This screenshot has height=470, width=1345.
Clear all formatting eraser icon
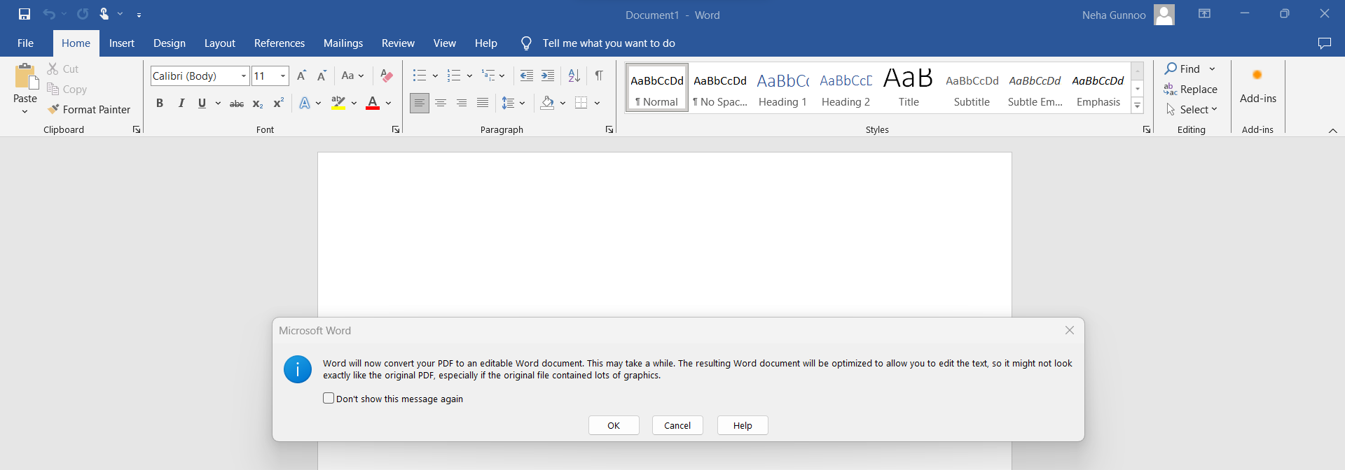386,76
